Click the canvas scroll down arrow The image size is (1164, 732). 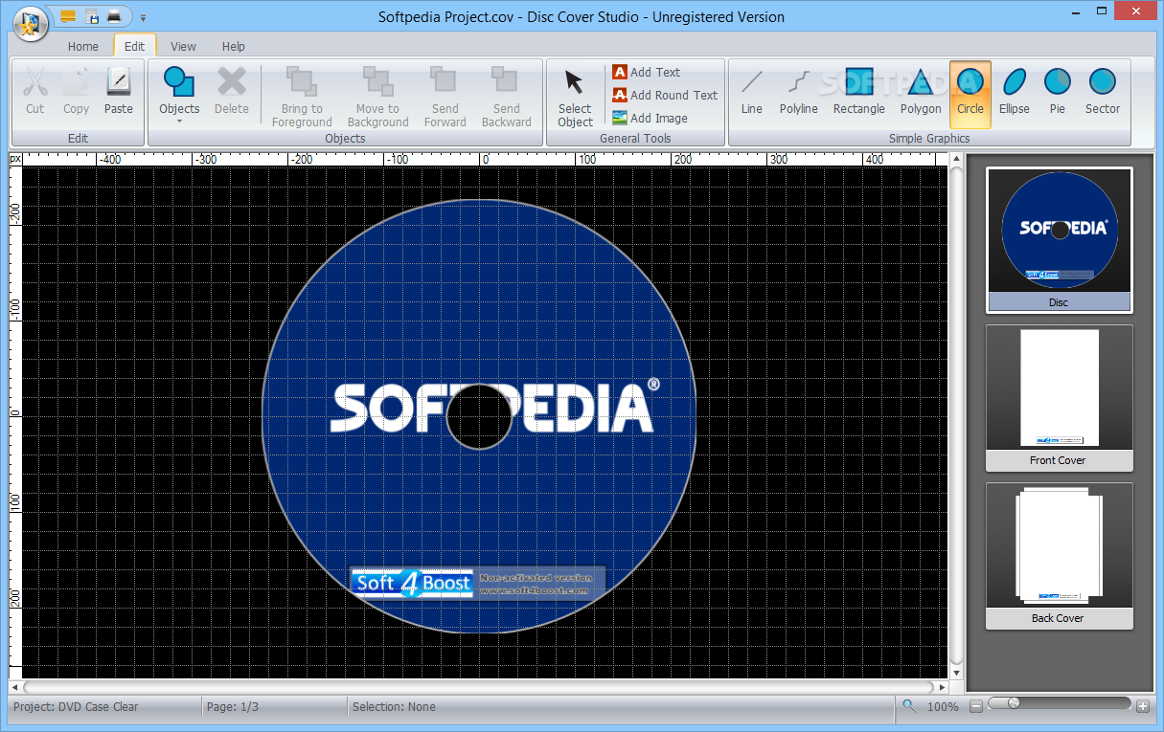(956, 673)
